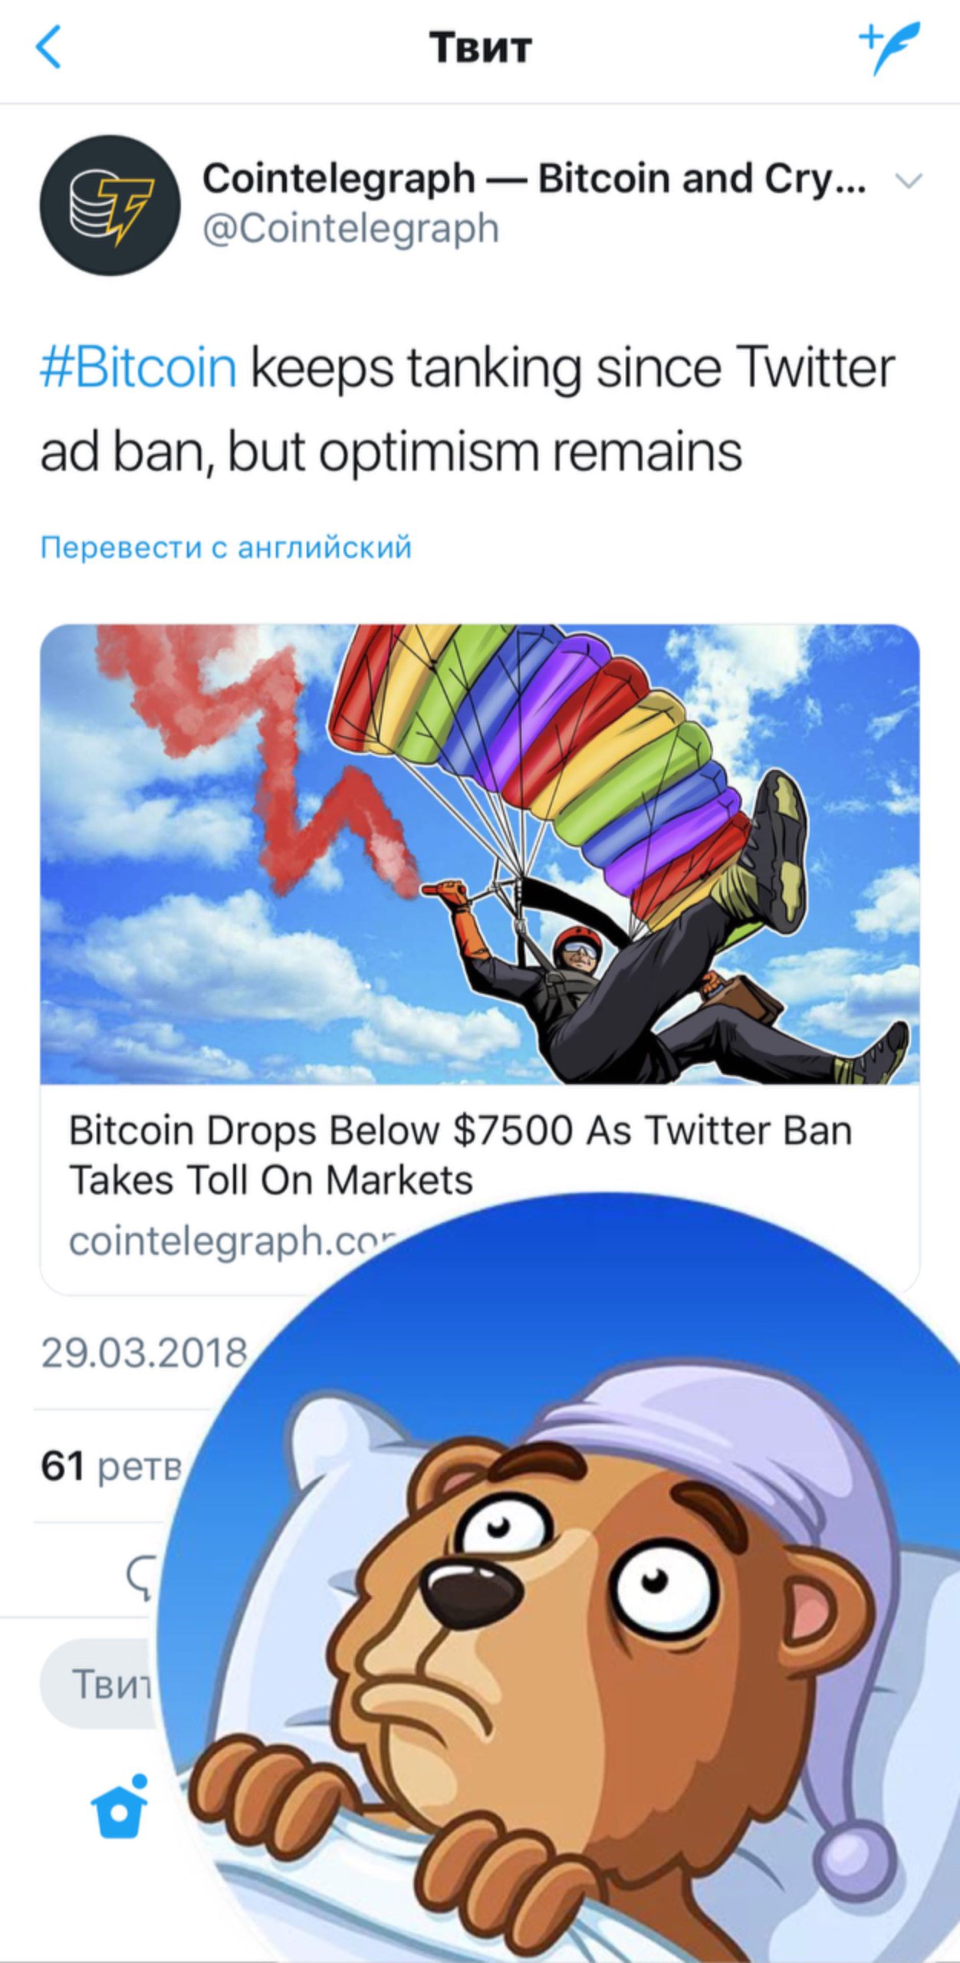This screenshot has height=1963, width=960.
Task: Translate tweet via Перевести с английский
Action: click(x=226, y=547)
